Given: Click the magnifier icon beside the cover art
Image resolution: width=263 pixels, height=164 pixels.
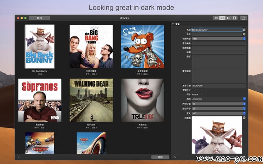Looking at the screenshot, I should [x=244, y=118].
